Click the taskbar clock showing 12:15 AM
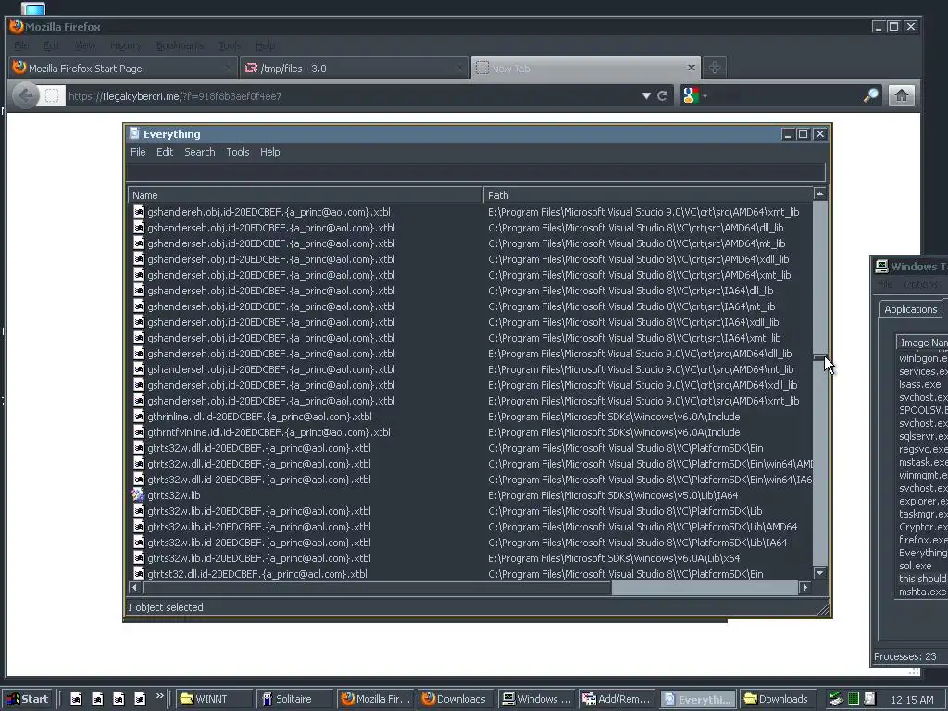Viewport: 948px width, 711px height. click(912, 700)
